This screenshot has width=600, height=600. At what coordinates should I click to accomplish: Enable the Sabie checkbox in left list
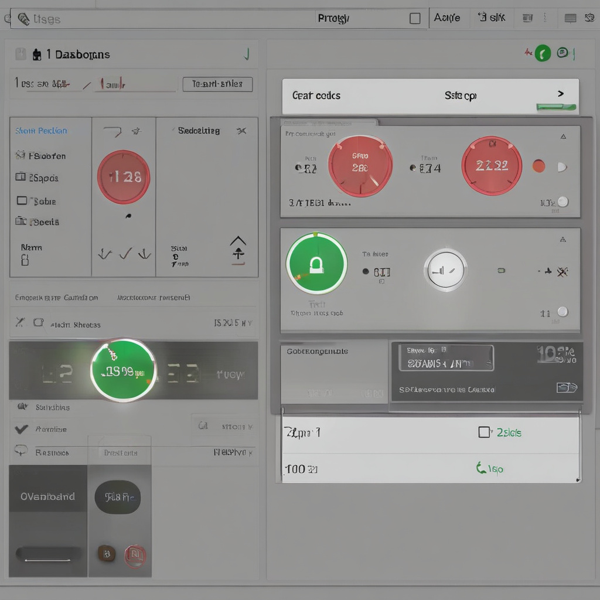click(x=22, y=201)
